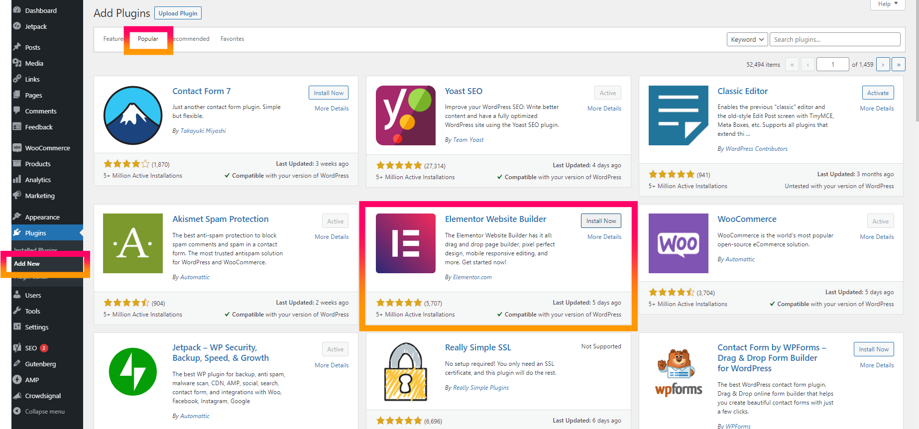Open the WPForms wpforms bear logo
The height and width of the screenshot is (429, 919).
pyautogui.click(x=679, y=372)
